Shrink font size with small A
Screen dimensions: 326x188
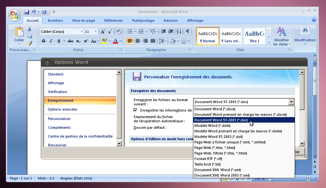click(x=110, y=32)
